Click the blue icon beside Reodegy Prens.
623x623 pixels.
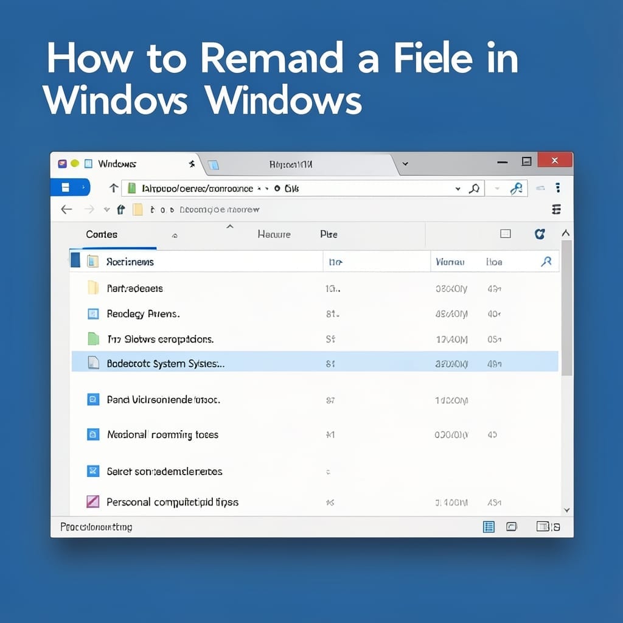(x=93, y=314)
